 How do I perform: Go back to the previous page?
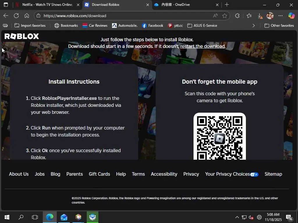[x=6, y=16]
